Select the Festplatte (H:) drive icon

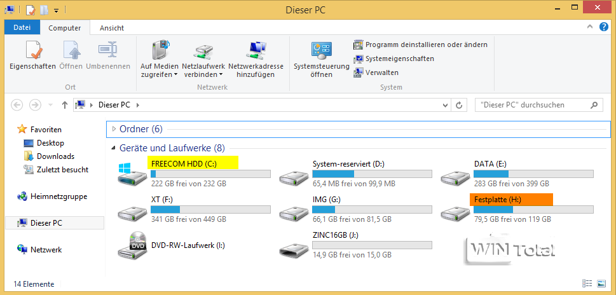point(455,214)
